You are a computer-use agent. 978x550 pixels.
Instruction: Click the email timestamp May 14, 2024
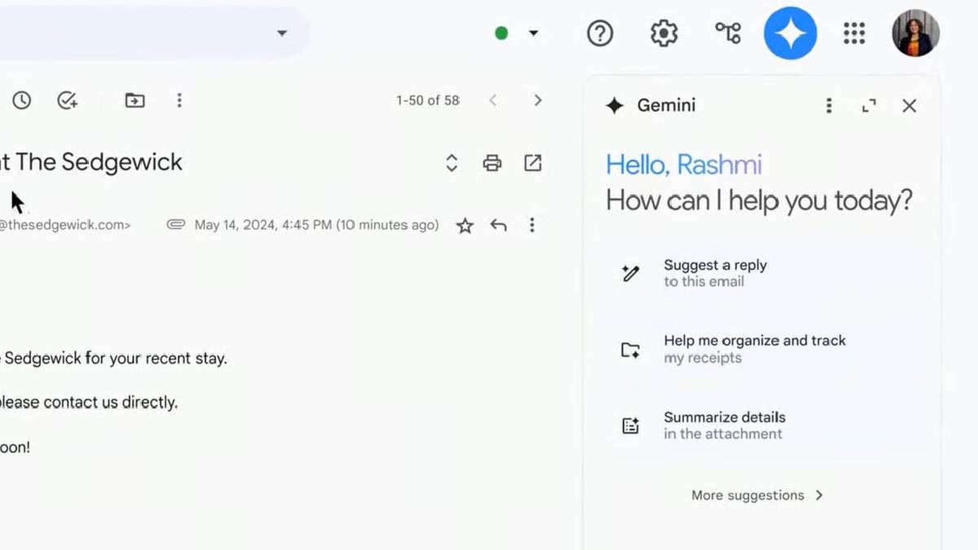tap(316, 225)
